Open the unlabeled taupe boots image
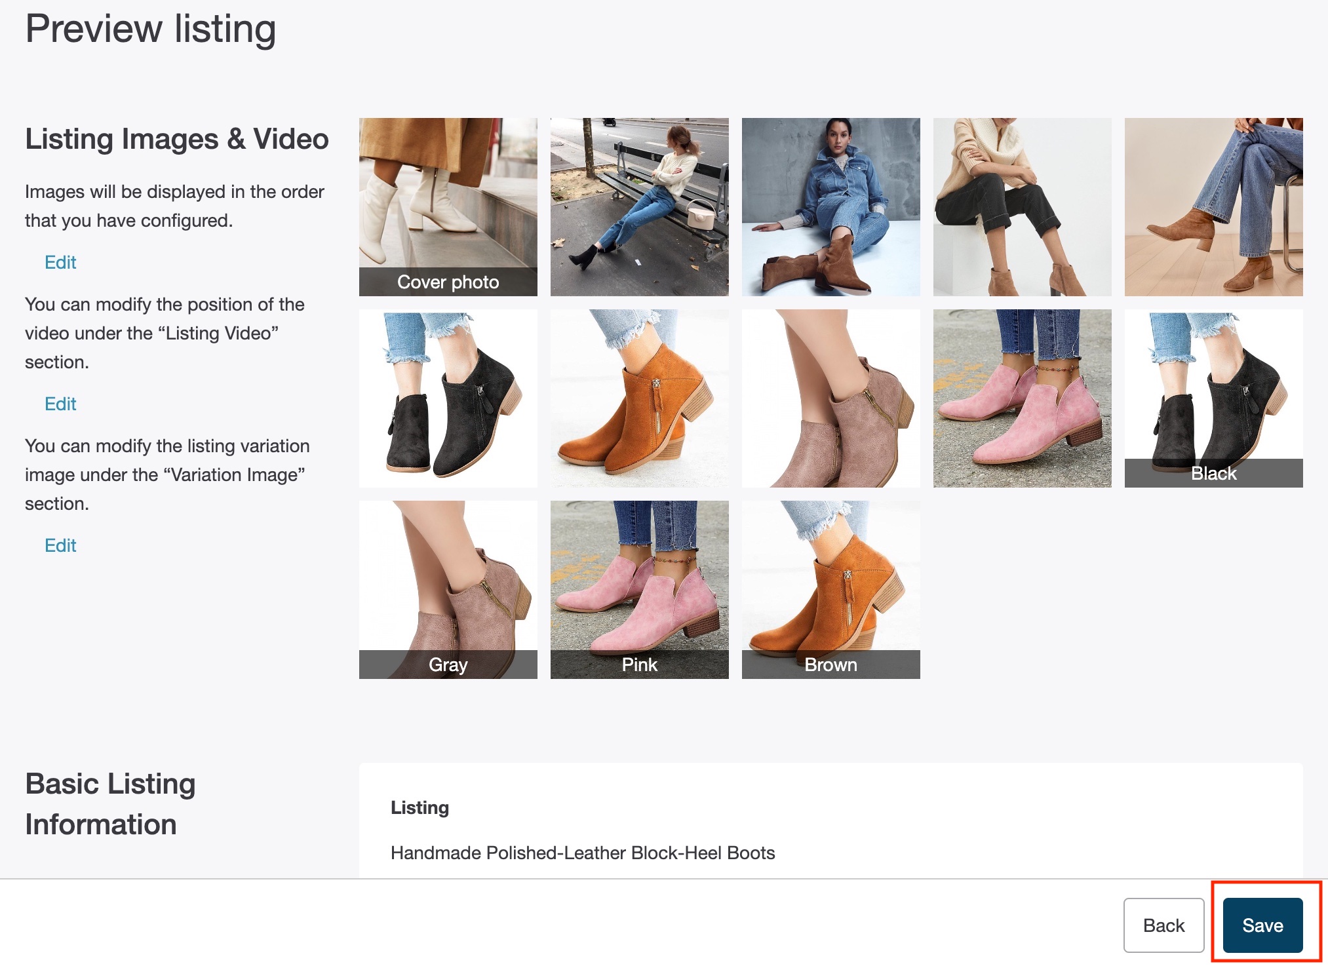The image size is (1328, 966). click(830, 398)
